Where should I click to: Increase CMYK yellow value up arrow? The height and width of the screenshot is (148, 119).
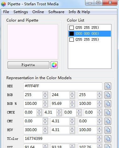[x=79, y=111]
